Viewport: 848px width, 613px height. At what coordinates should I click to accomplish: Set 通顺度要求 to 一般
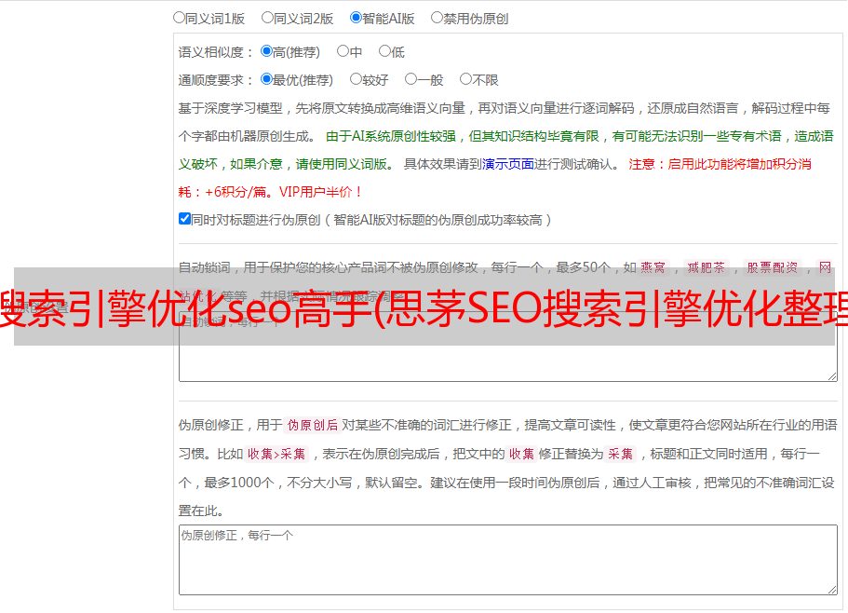click(x=411, y=79)
